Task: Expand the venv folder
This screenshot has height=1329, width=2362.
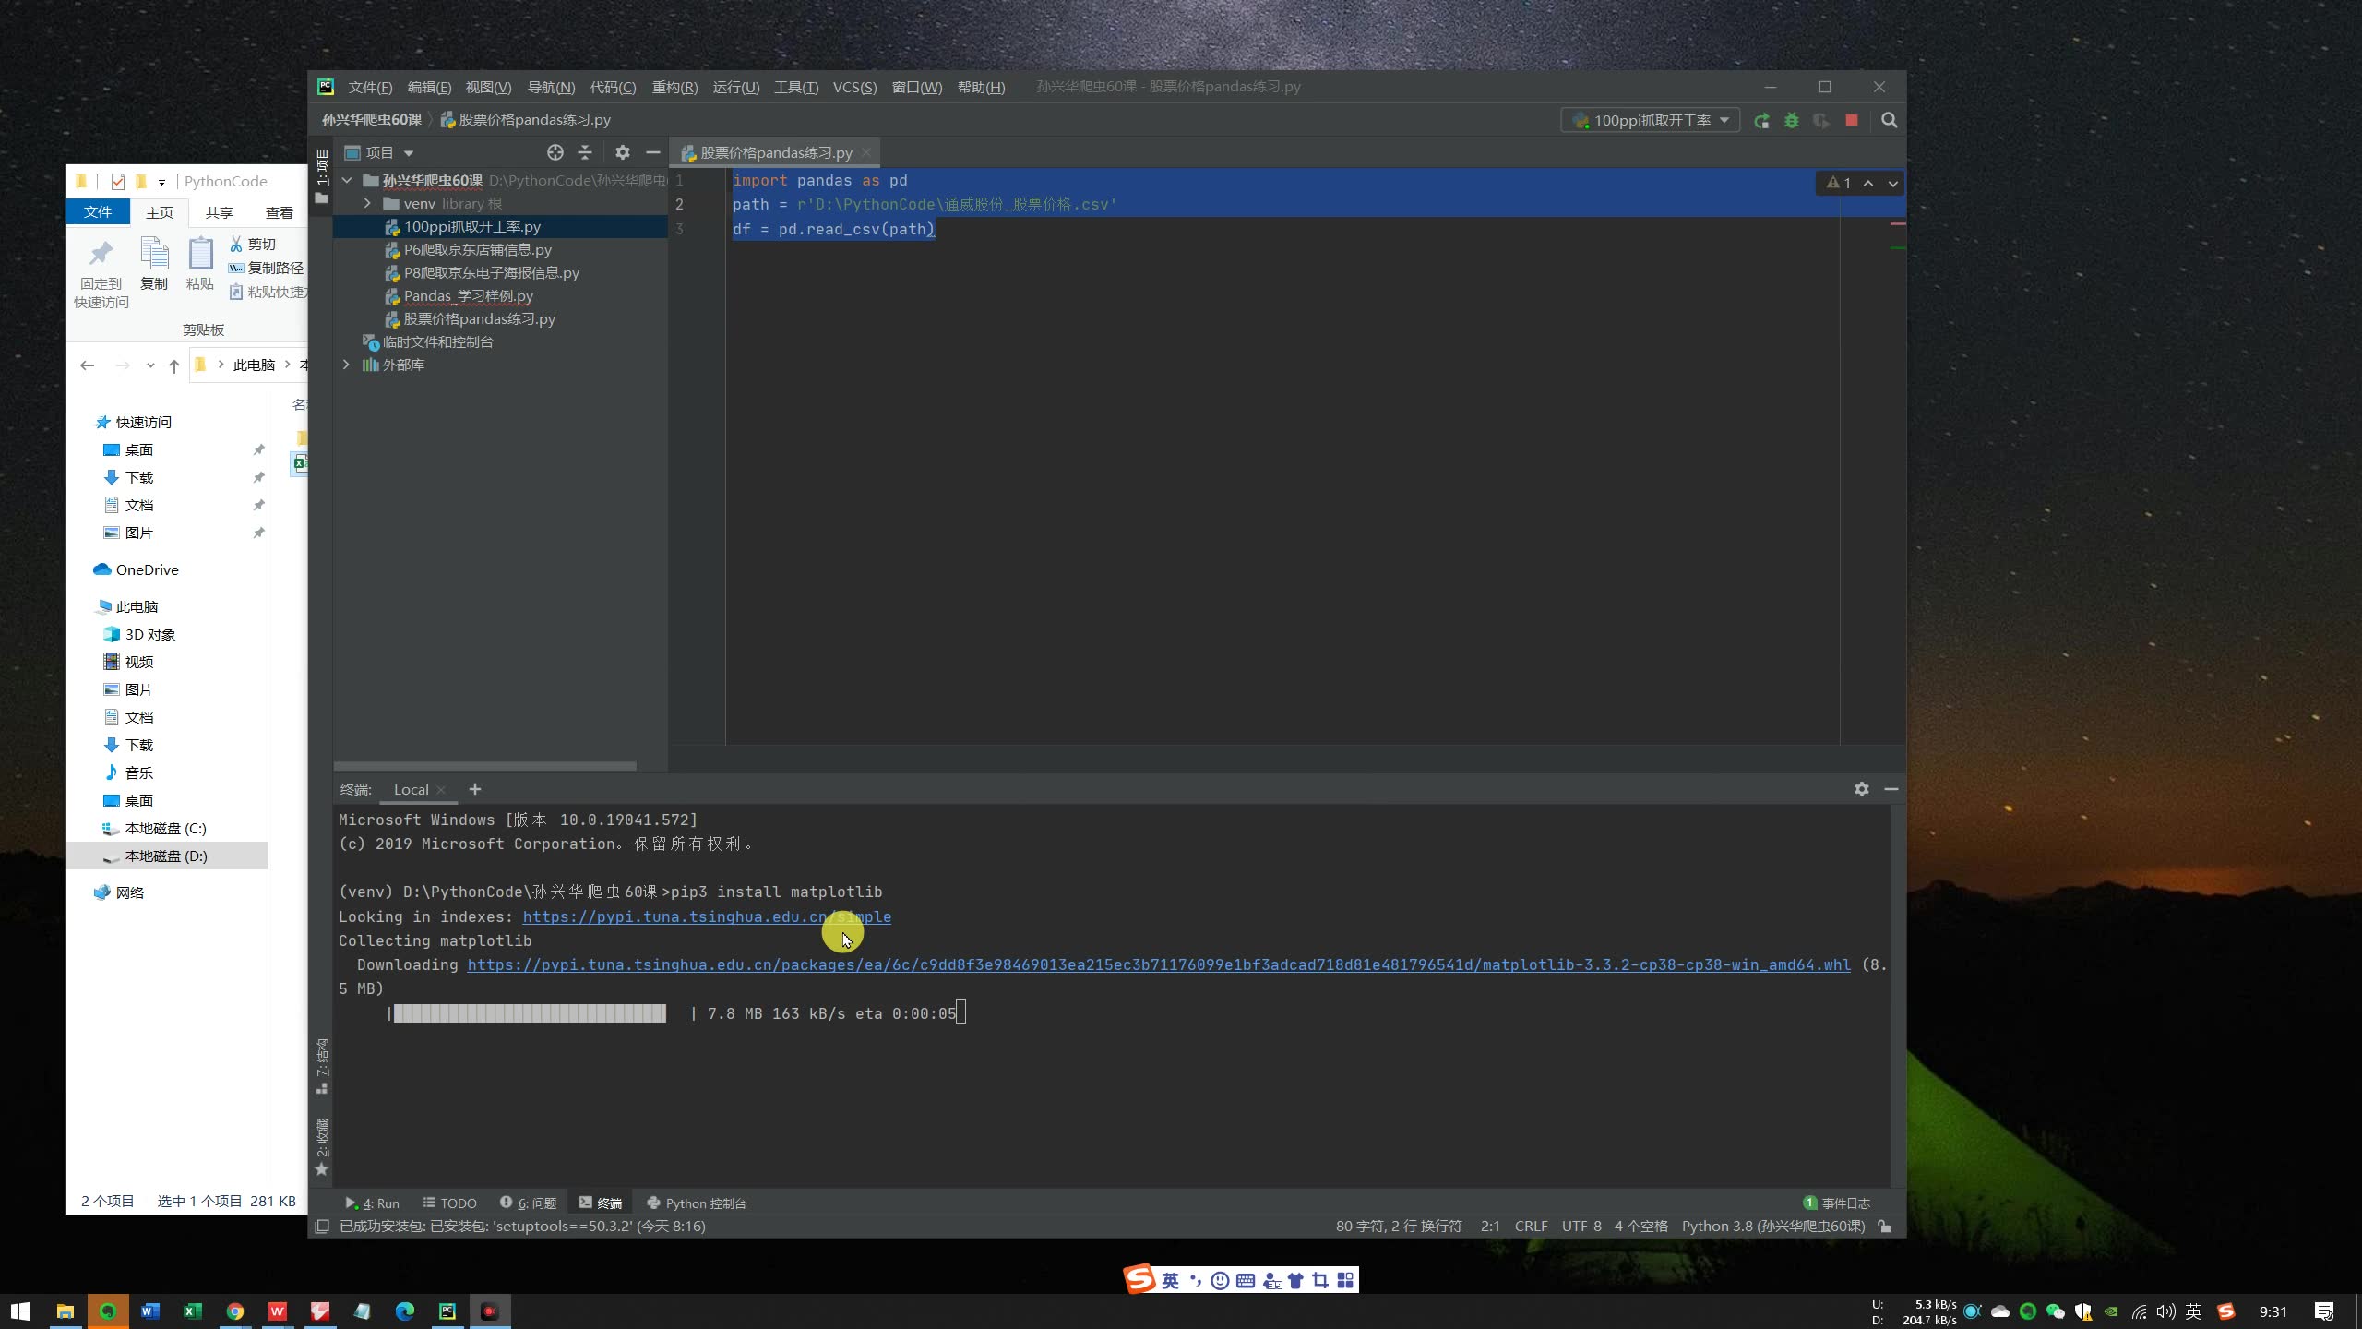Action: [367, 203]
